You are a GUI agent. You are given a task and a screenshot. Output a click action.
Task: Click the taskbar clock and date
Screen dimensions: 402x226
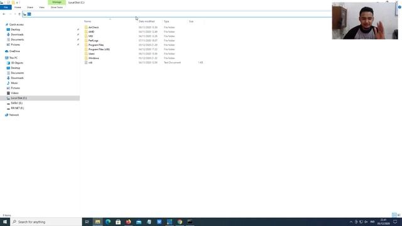384,222
